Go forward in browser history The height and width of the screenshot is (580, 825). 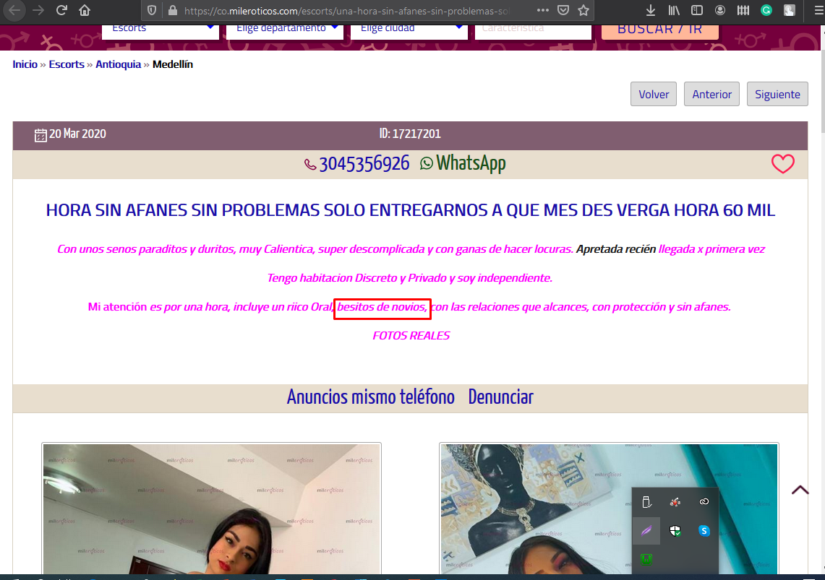(38, 10)
